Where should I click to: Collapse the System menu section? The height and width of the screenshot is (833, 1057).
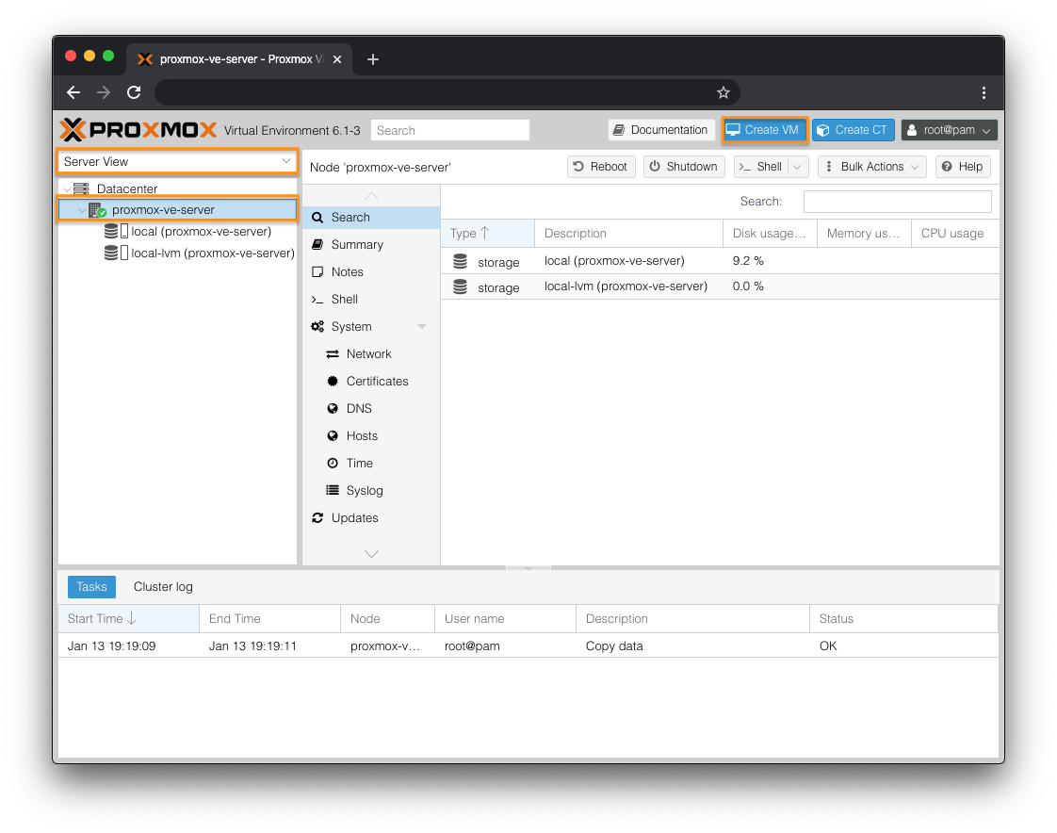pos(422,326)
